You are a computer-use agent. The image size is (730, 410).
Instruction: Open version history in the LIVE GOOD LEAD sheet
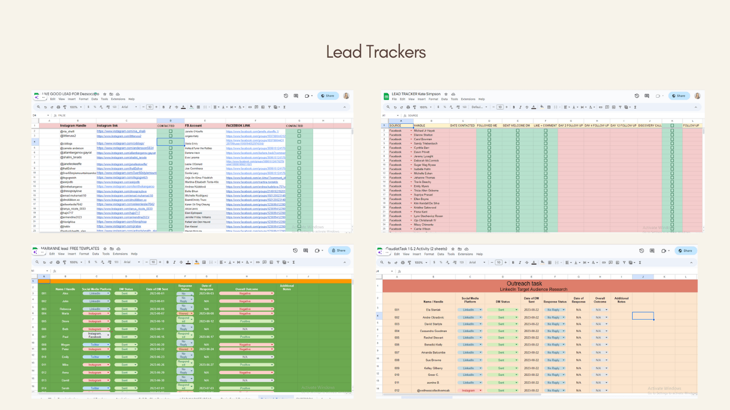tap(286, 96)
